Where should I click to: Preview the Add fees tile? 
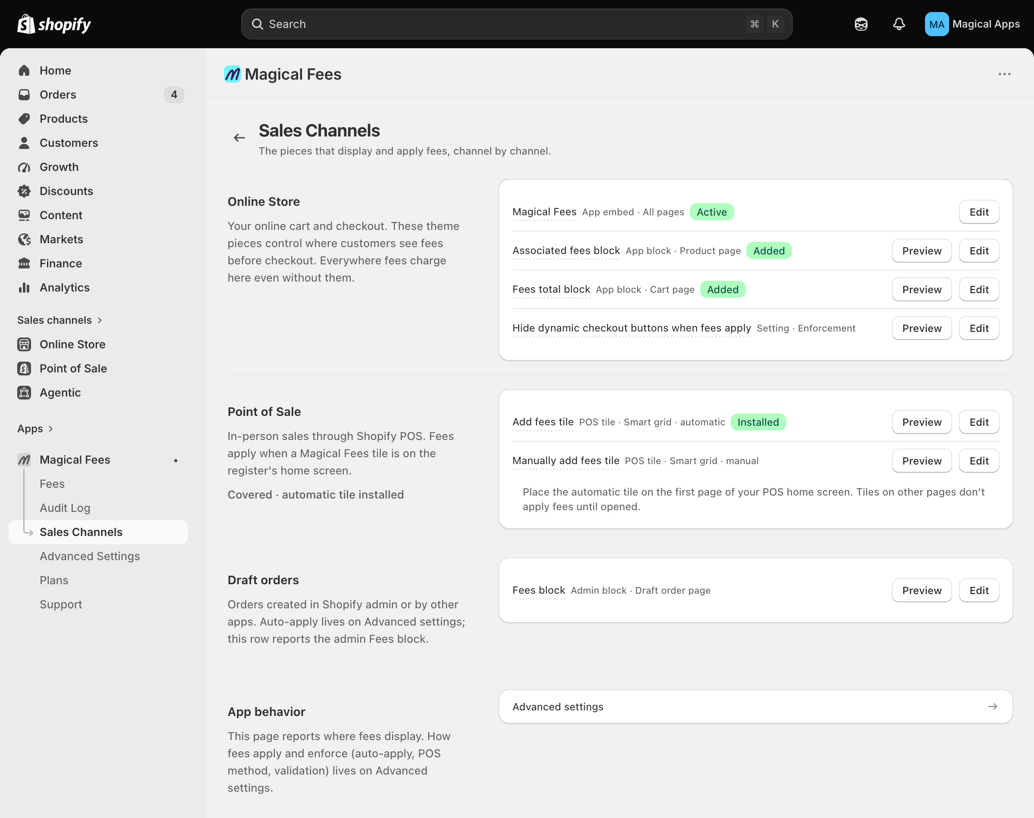tap(922, 422)
